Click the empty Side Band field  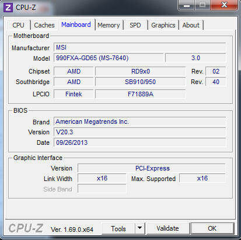click(102, 189)
